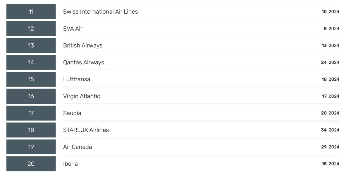Click the Qantas Airways airline name
Screen dimensions: 351x173
[84, 62]
